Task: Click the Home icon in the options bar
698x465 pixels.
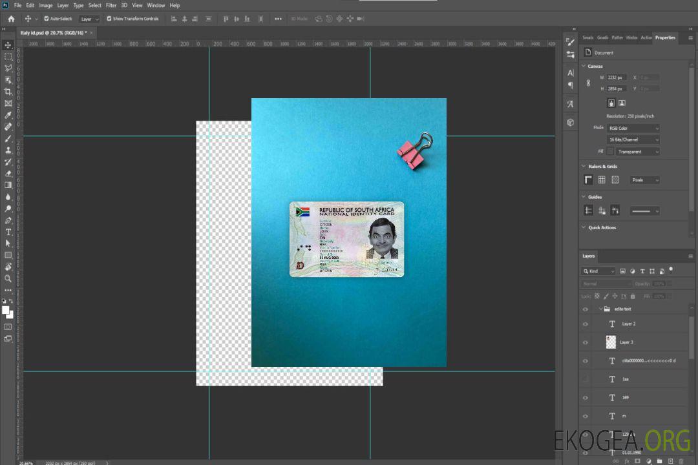Action: tap(11, 19)
